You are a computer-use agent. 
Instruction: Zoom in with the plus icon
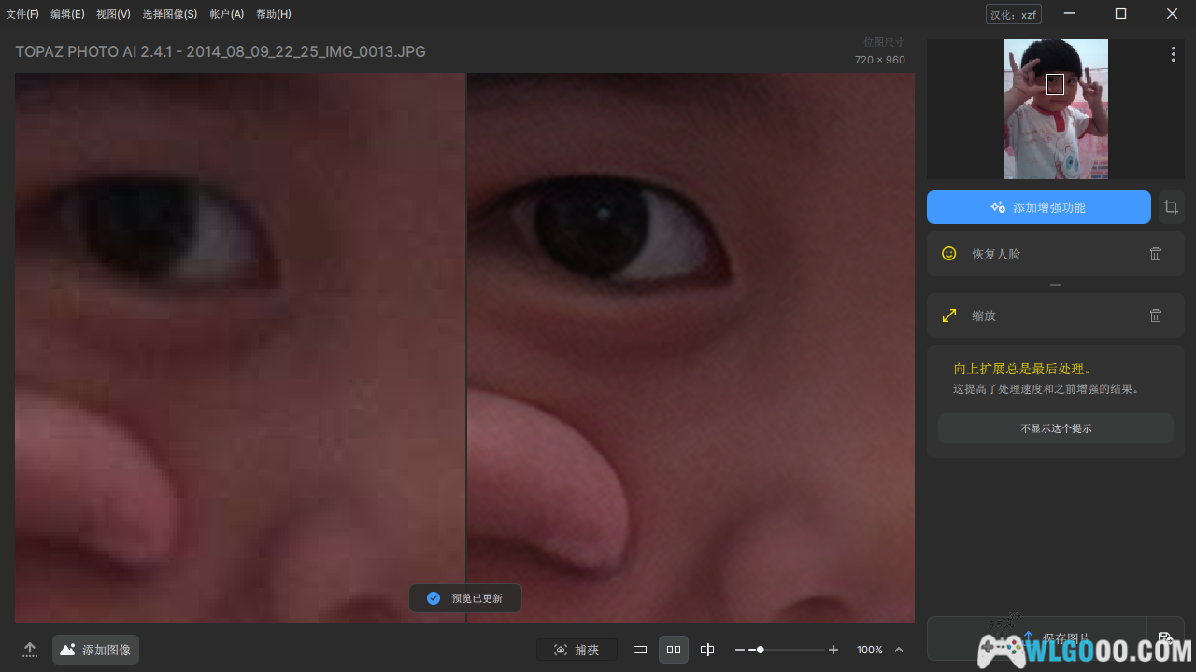coord(833,650)
